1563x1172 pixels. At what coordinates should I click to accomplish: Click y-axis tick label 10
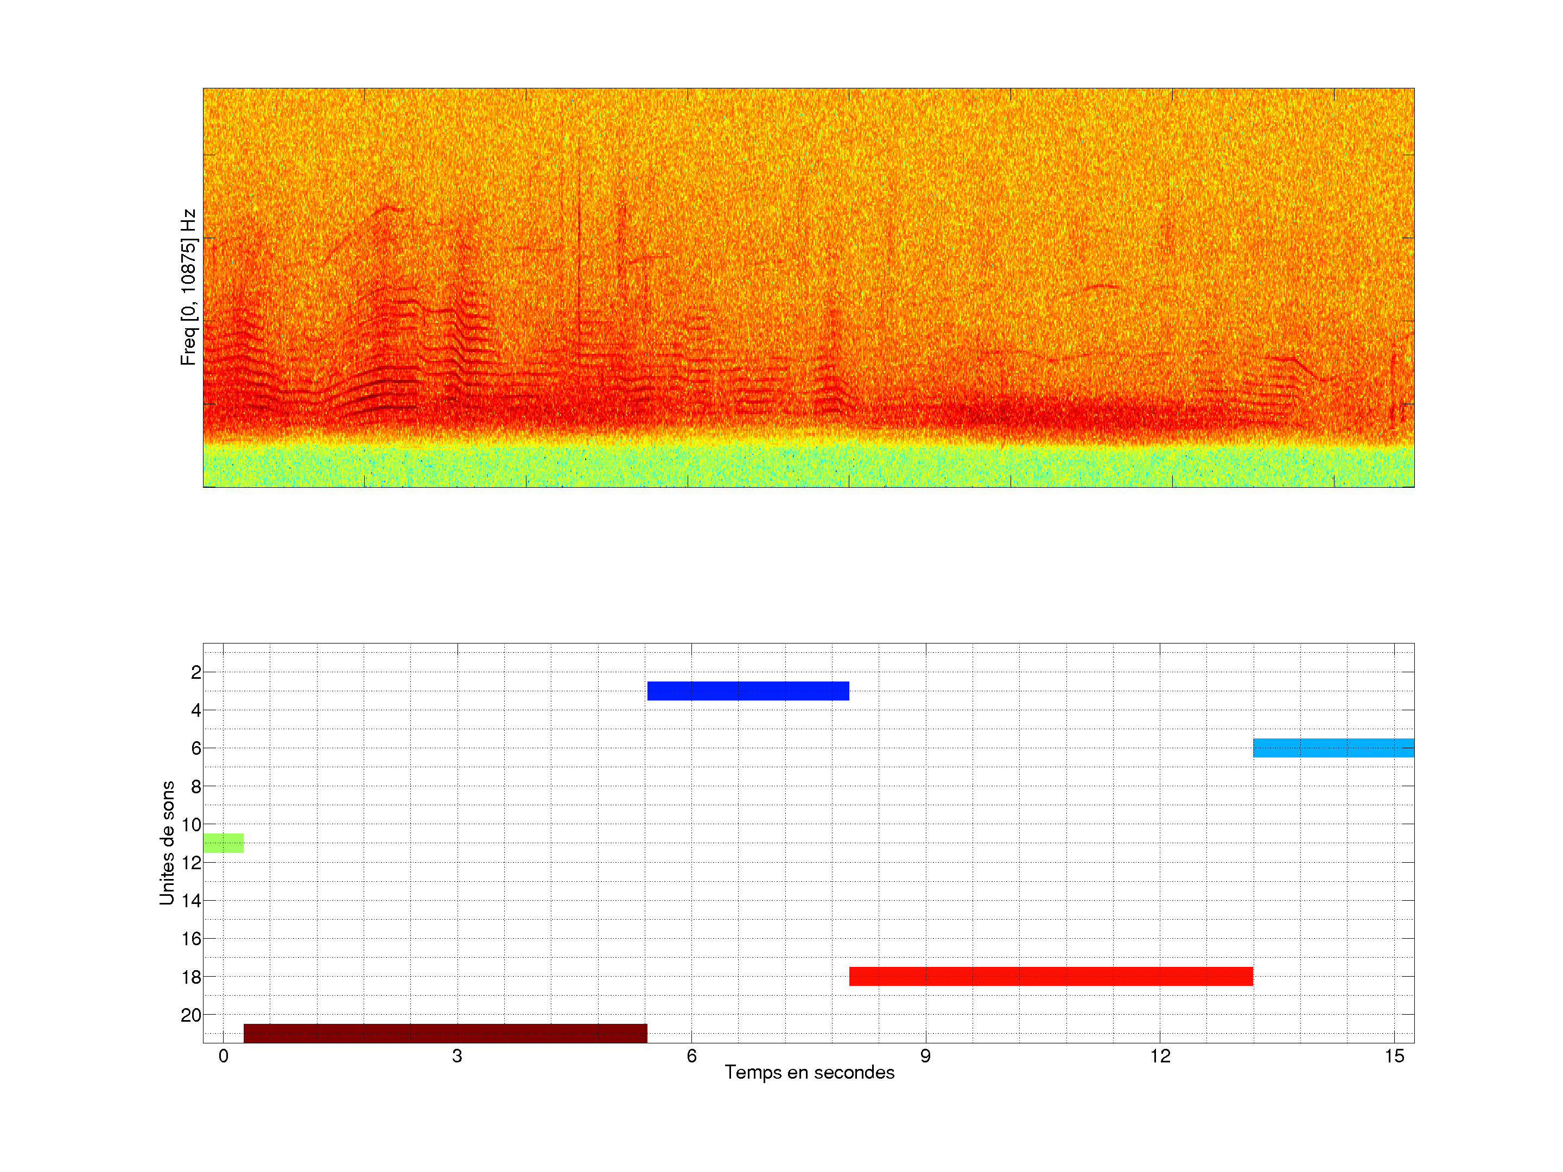(191, 824)
